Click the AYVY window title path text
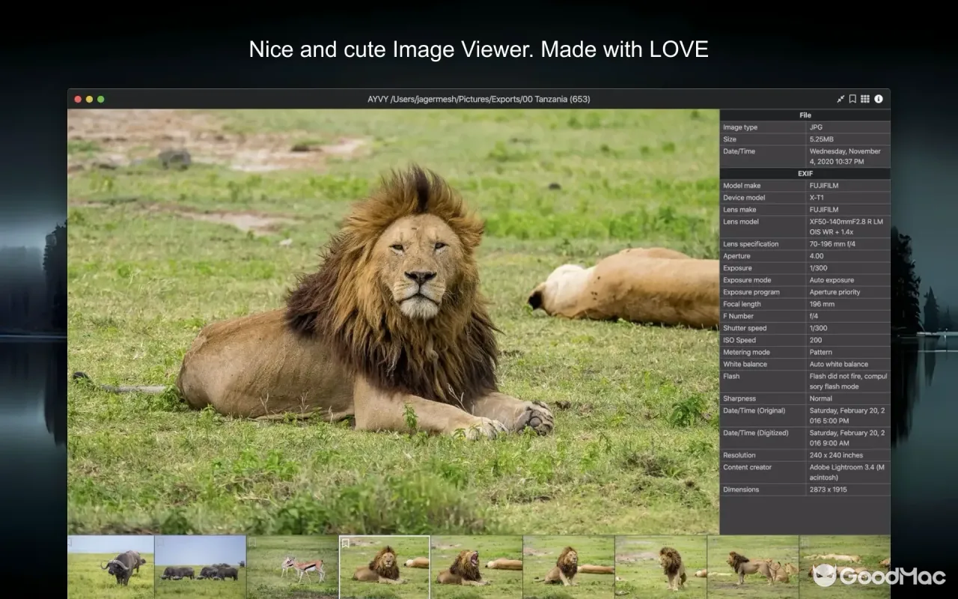 point(479,99)
